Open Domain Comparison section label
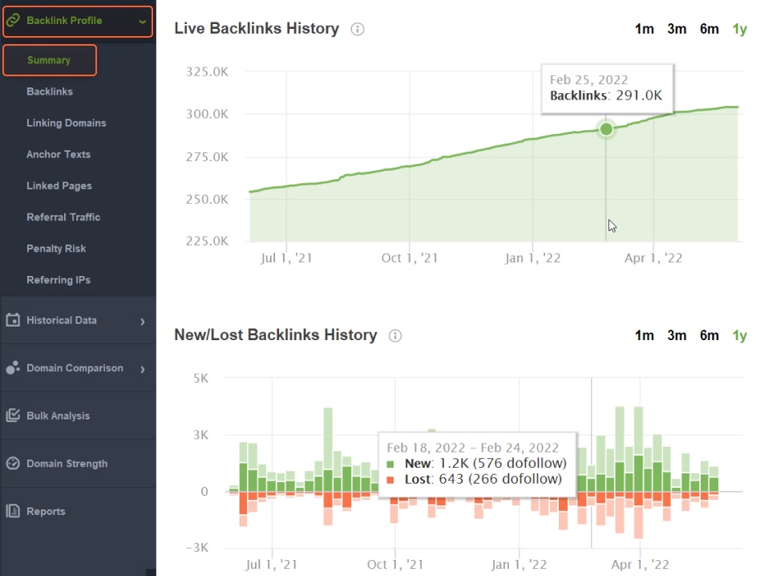This screenshot has height=576, width=760. click(x=75, y=368)
